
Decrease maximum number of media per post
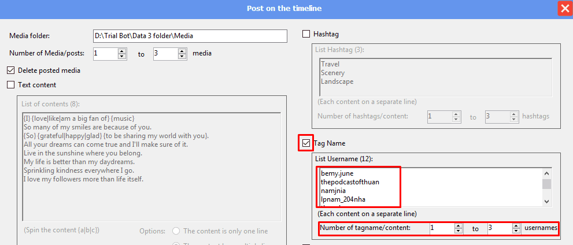(182, 57)
